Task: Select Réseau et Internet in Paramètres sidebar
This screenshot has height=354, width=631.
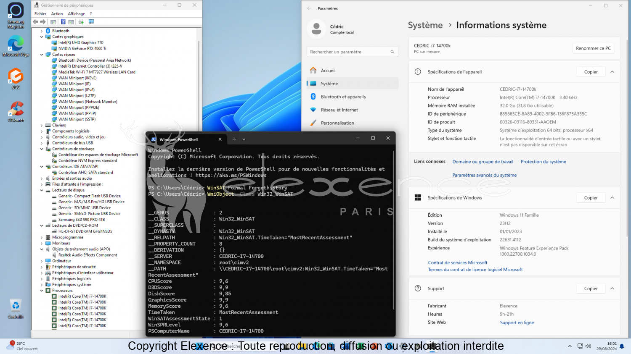Action: pos(353,110)
